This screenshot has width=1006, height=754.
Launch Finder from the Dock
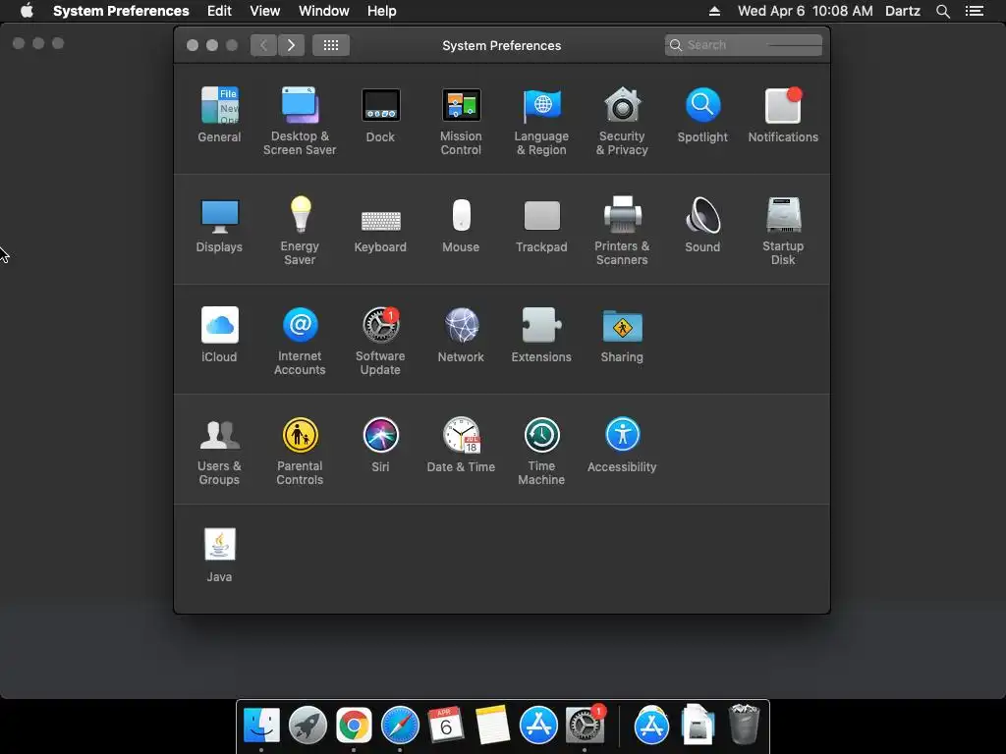click(x=261, y=725)
